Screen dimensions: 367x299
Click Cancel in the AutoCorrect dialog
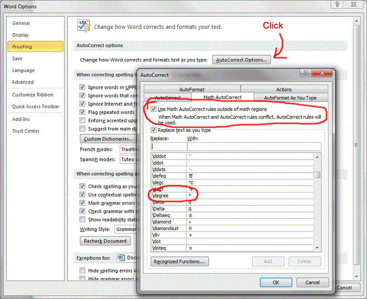pos(313,282)
